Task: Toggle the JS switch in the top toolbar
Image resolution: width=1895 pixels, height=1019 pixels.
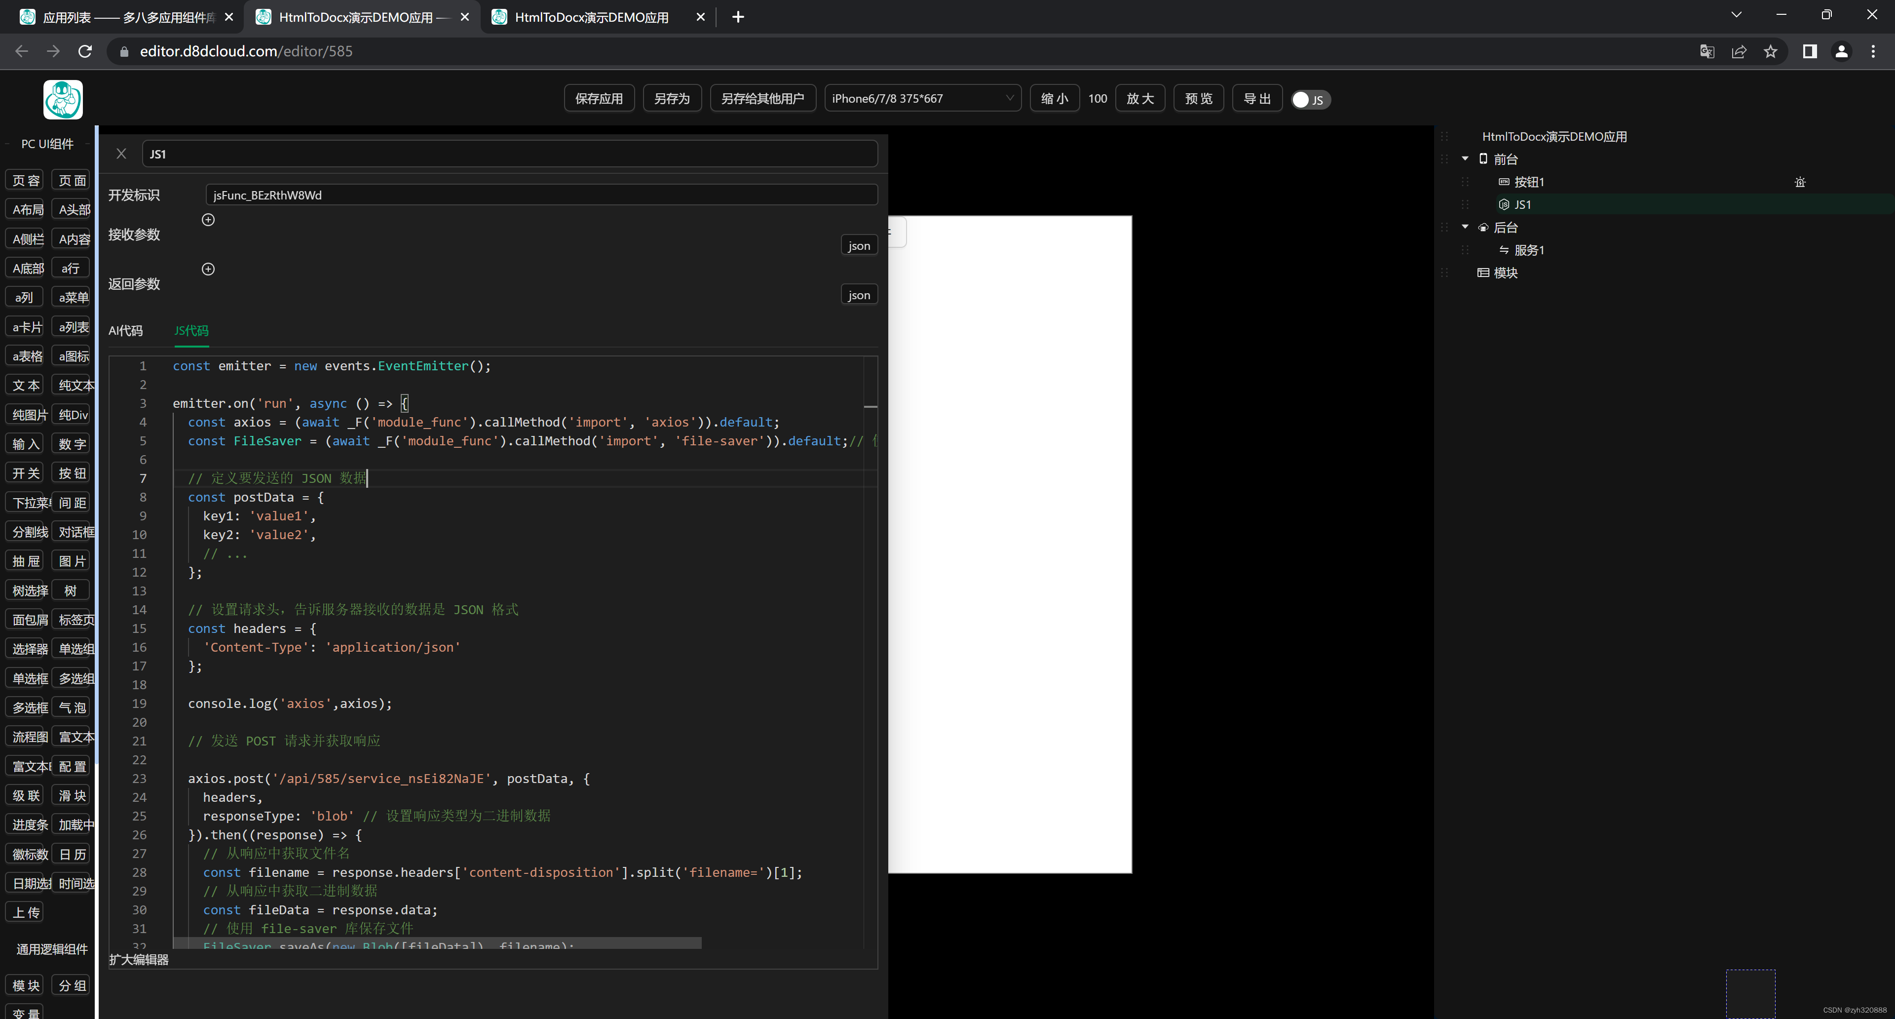Action: click(x=1310, y=99)
